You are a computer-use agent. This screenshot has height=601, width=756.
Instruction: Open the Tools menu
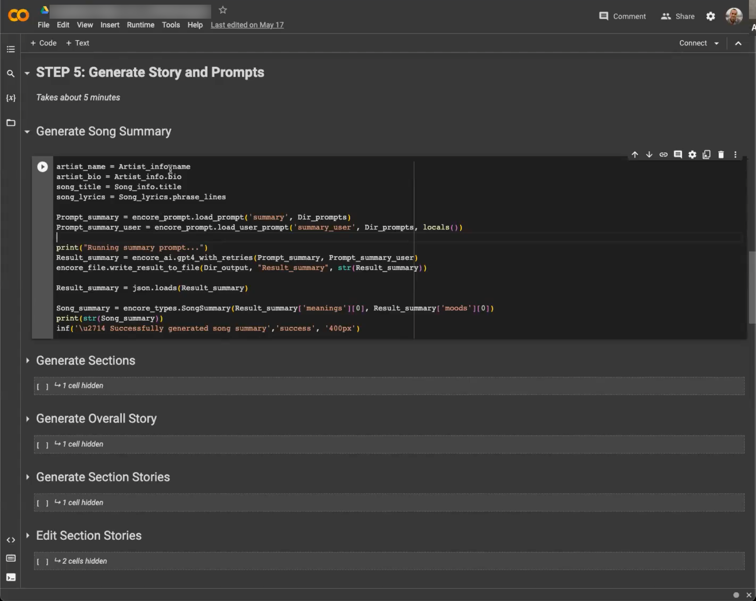(171, 25)
